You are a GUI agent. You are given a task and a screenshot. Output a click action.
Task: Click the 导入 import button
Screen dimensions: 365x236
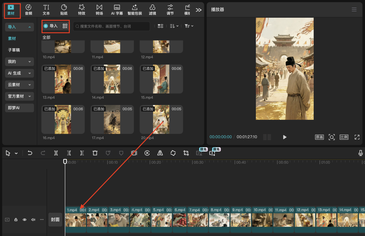[51, 26]
